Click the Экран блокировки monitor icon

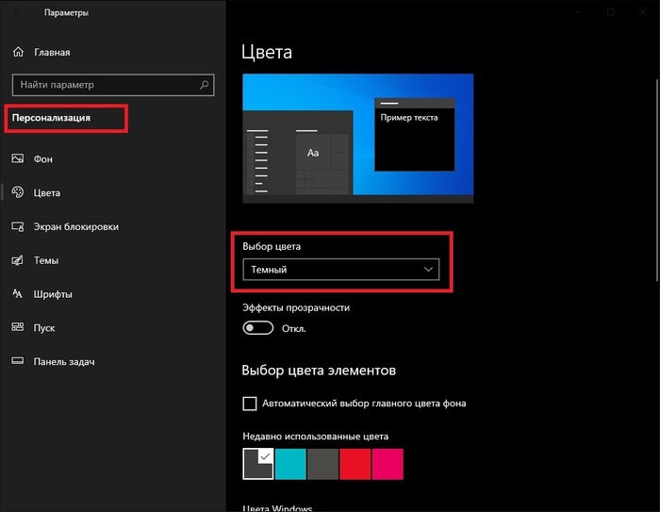(18, 226)
